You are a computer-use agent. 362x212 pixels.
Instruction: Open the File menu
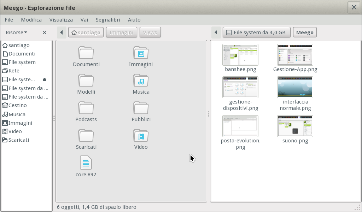point(9,20)
